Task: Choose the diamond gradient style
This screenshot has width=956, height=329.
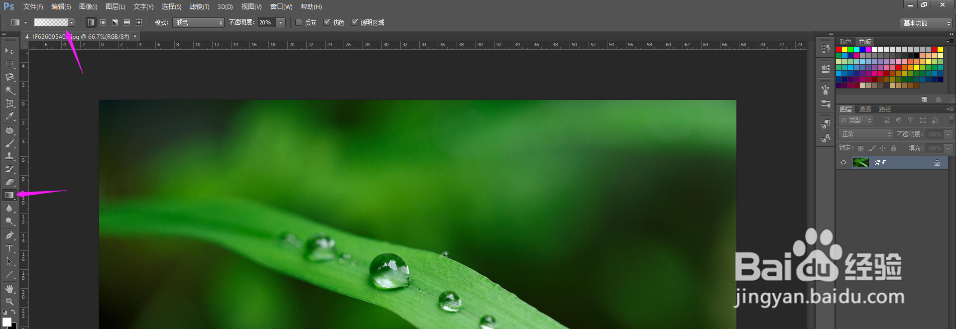Action: pyautogui.click(x=139, y=22)
